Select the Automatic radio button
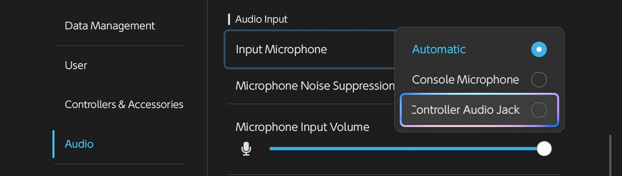Screen dimensions: 622x176 [x=539, y=49]
